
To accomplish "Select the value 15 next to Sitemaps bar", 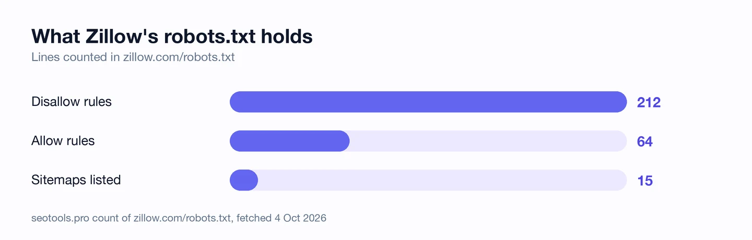I will [x=645, y=181].
